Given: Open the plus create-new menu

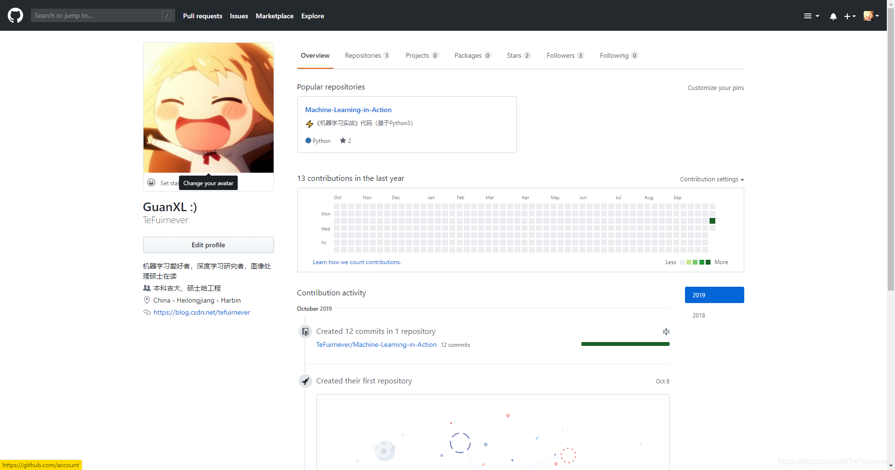Looking at the screenshot, I should [850, 16].
